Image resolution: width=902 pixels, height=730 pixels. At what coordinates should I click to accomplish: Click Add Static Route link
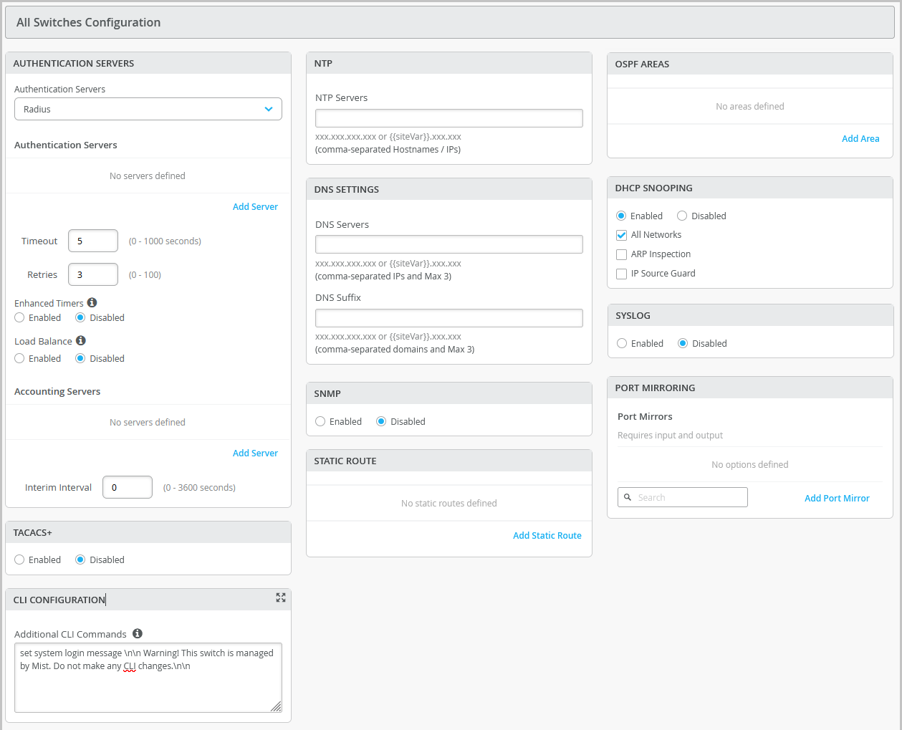[x=547, y=535]
